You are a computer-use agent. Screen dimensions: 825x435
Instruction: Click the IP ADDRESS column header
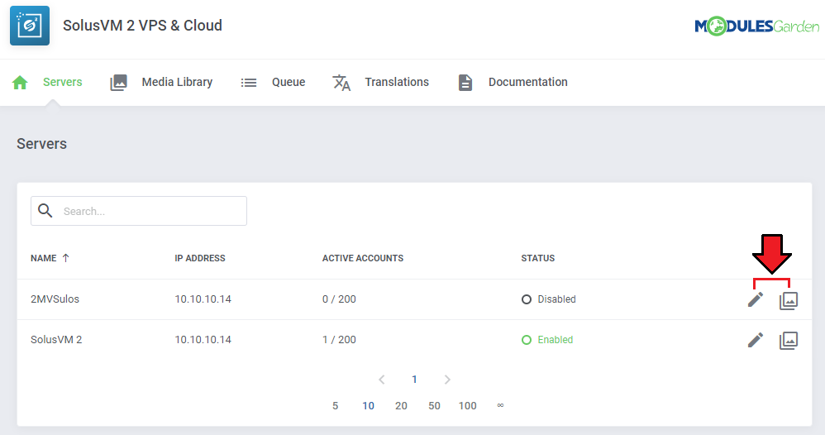[200, 258]
